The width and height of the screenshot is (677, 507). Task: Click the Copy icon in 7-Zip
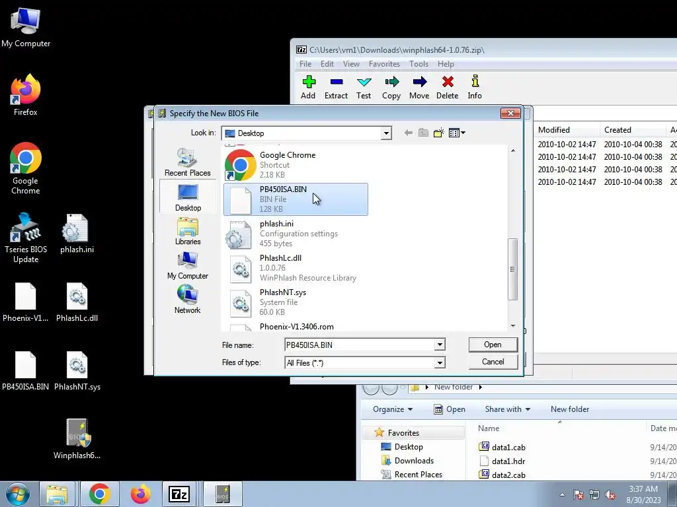(x=391, y=82)
